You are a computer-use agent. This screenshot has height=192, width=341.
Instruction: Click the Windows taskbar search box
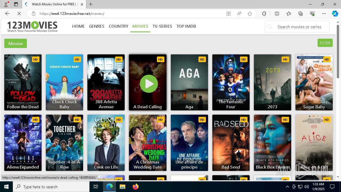pyautogui.click(x=51, y=187)
